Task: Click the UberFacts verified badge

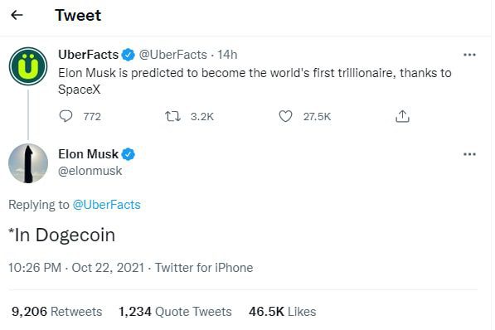Action: 129,55
